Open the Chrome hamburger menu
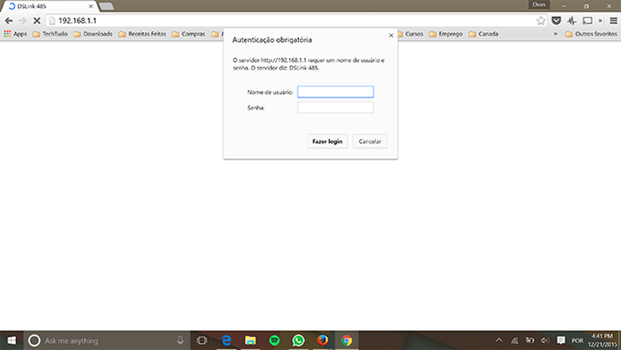 [x=613, y=21]
